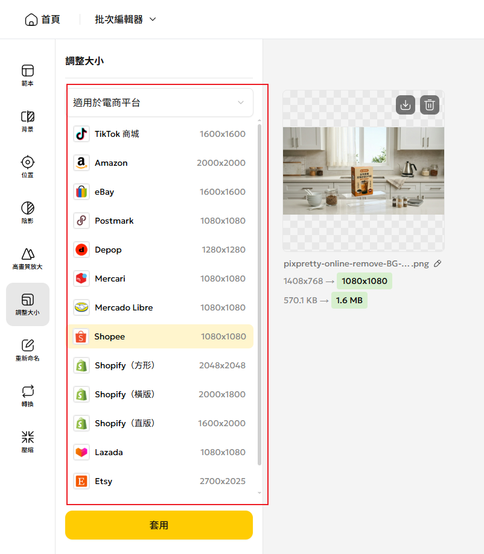Click the 調整大小 panel heading

[84, 61]
